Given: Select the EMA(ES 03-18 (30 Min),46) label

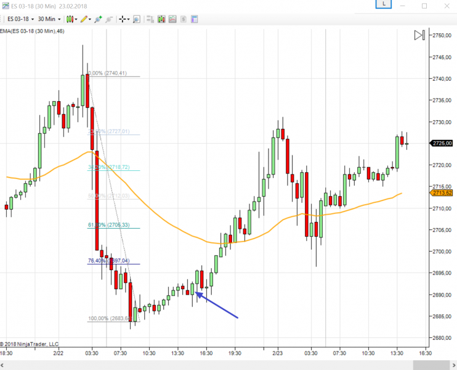Looking at the screenshot, I should point(32,31).
